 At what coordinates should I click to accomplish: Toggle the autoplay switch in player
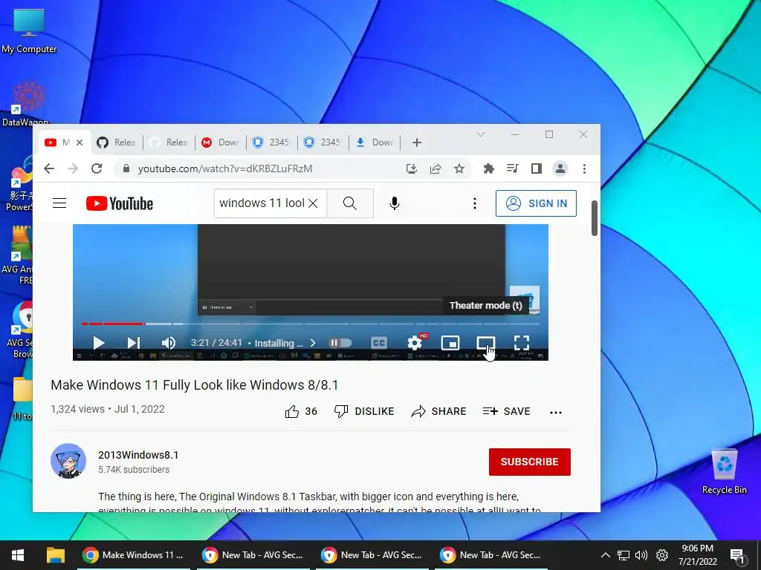[x=340, y=343]
